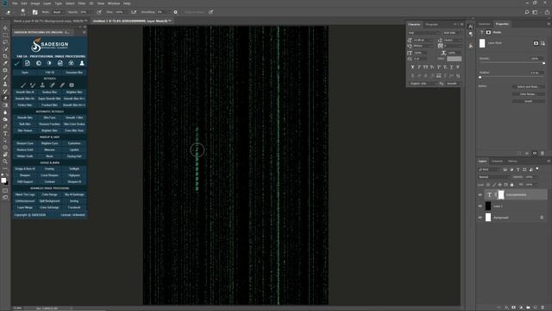Viewport: 552px width, 311px height.
Task: Open the Window menu
Action: (x=114, y=3)
